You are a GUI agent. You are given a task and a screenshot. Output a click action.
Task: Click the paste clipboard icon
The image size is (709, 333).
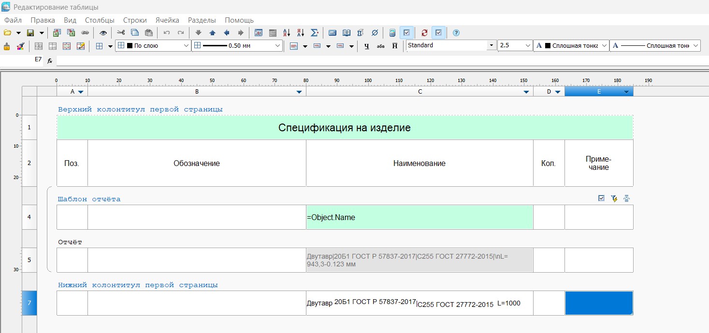pyautogui.click(x=149, y=33)
